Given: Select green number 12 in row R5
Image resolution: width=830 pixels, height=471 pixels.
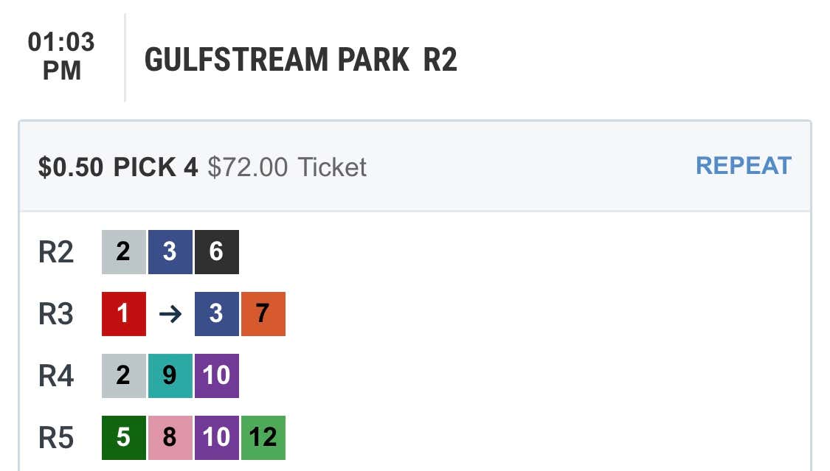Looking at the screenshot, I should pos(263,438).
